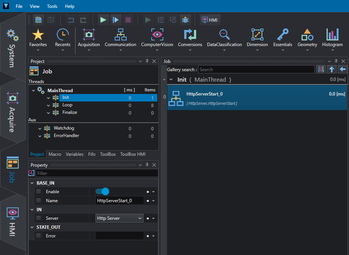349x255 pixels.
Task: Switch to the Variables tab
Action: click(x=74, y=154)
